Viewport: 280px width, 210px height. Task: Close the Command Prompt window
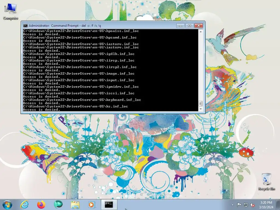(199, 26)
